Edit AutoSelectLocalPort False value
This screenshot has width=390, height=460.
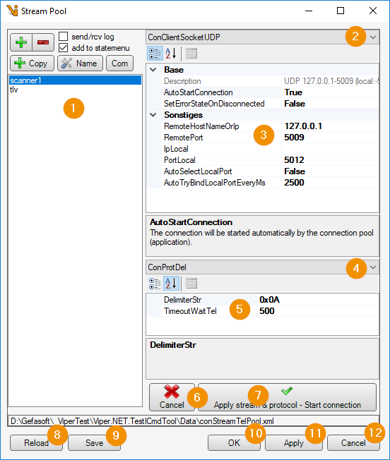[x=330, y=171]
